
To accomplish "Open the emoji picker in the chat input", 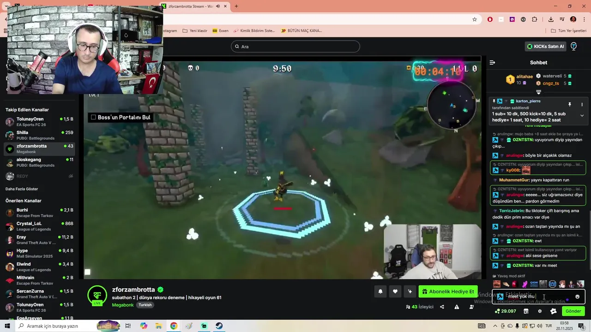I will pos(577,296).
